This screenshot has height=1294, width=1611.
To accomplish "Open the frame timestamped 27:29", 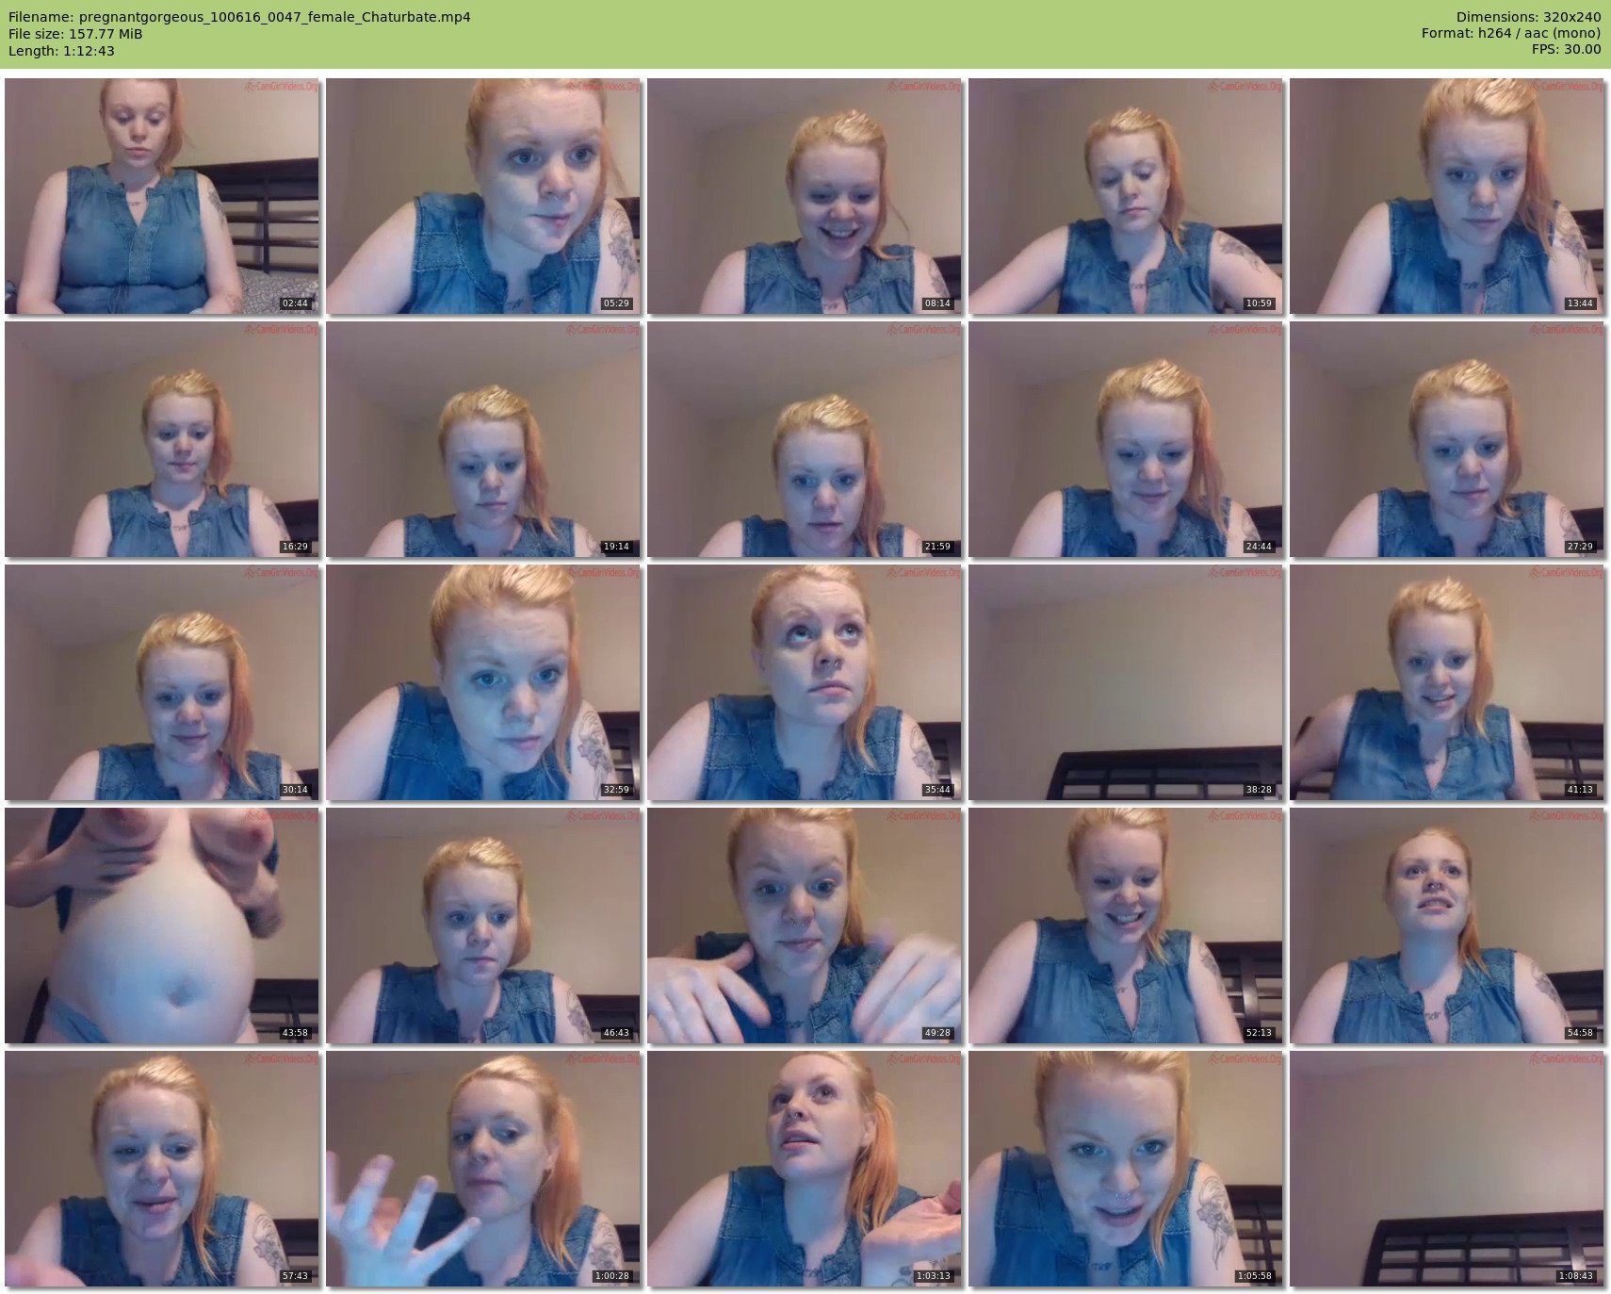I will coord(1447,439).
